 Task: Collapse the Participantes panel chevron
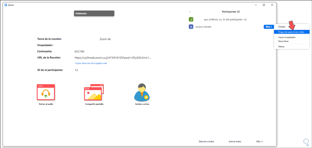190,12
